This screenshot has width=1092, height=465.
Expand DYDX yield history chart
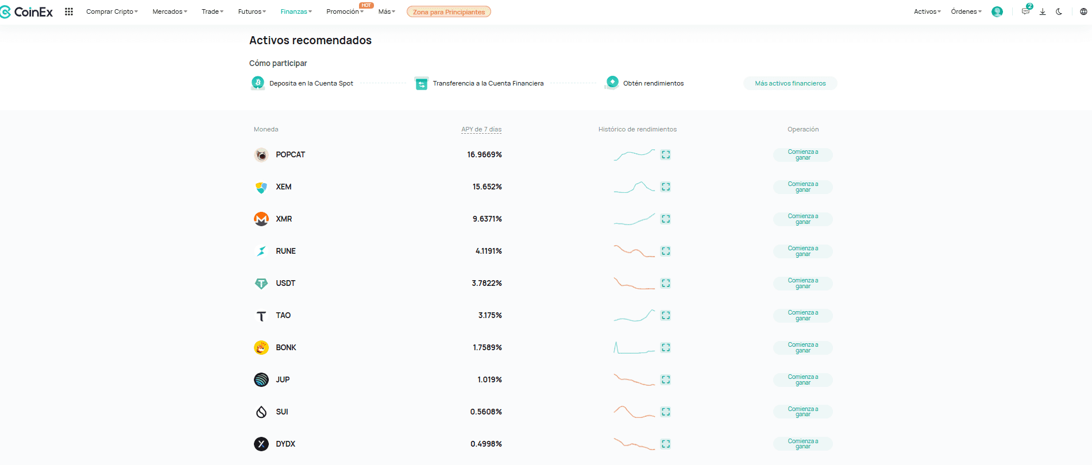tap(666, 444)
